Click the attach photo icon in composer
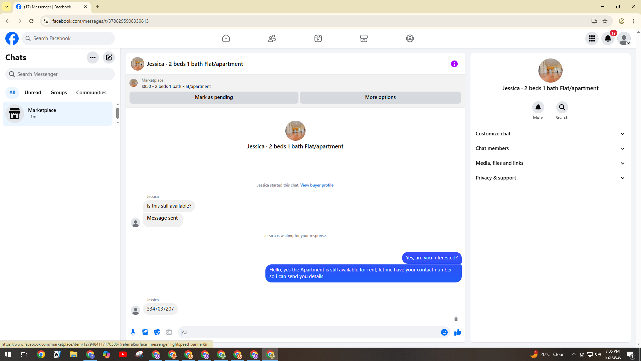 (145, 332)
